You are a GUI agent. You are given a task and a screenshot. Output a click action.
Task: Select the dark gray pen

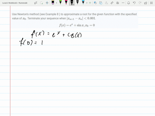pyautogui.click(x=77, y=2)
